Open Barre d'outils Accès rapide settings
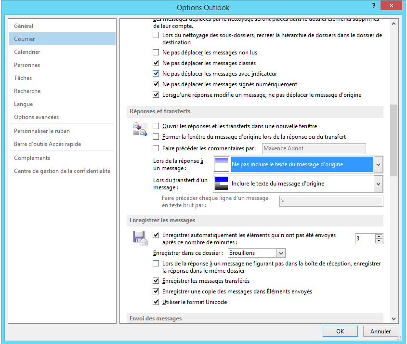The width and height of the screenshot is (407, 344). pos(62,144)
